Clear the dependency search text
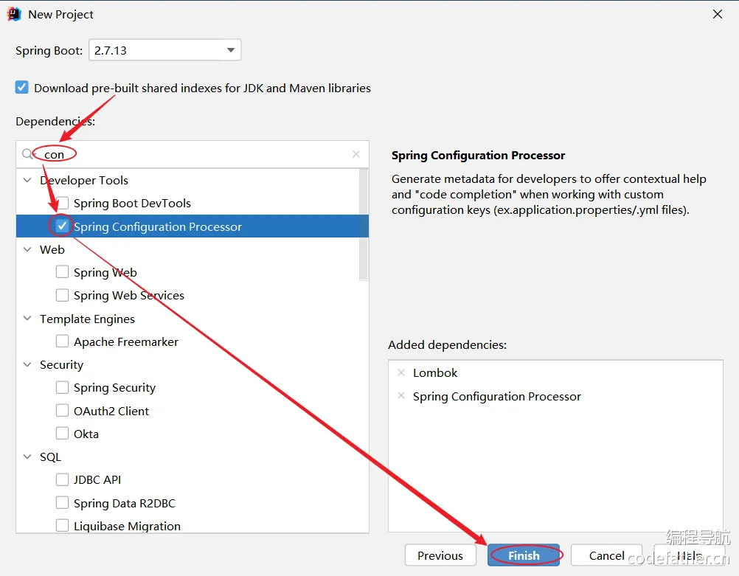 click(356, 154)
